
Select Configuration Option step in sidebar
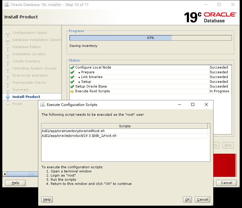coord(30,33)
